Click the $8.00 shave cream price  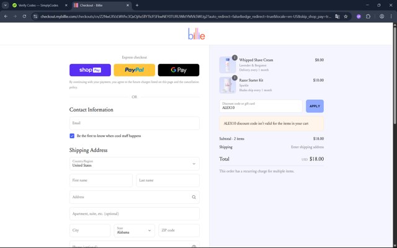[319, 60]
